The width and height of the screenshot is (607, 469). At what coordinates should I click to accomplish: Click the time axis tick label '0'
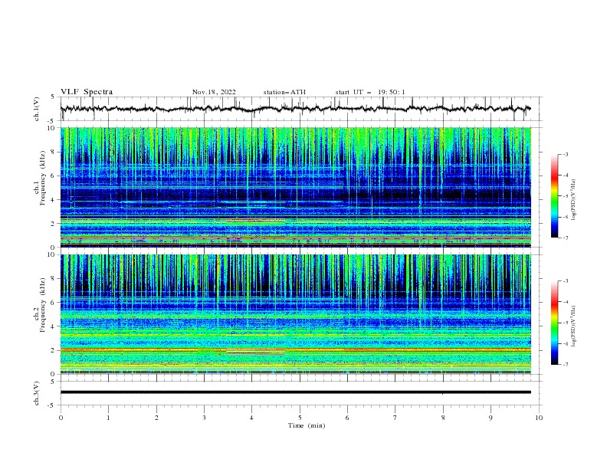point(61,418)
